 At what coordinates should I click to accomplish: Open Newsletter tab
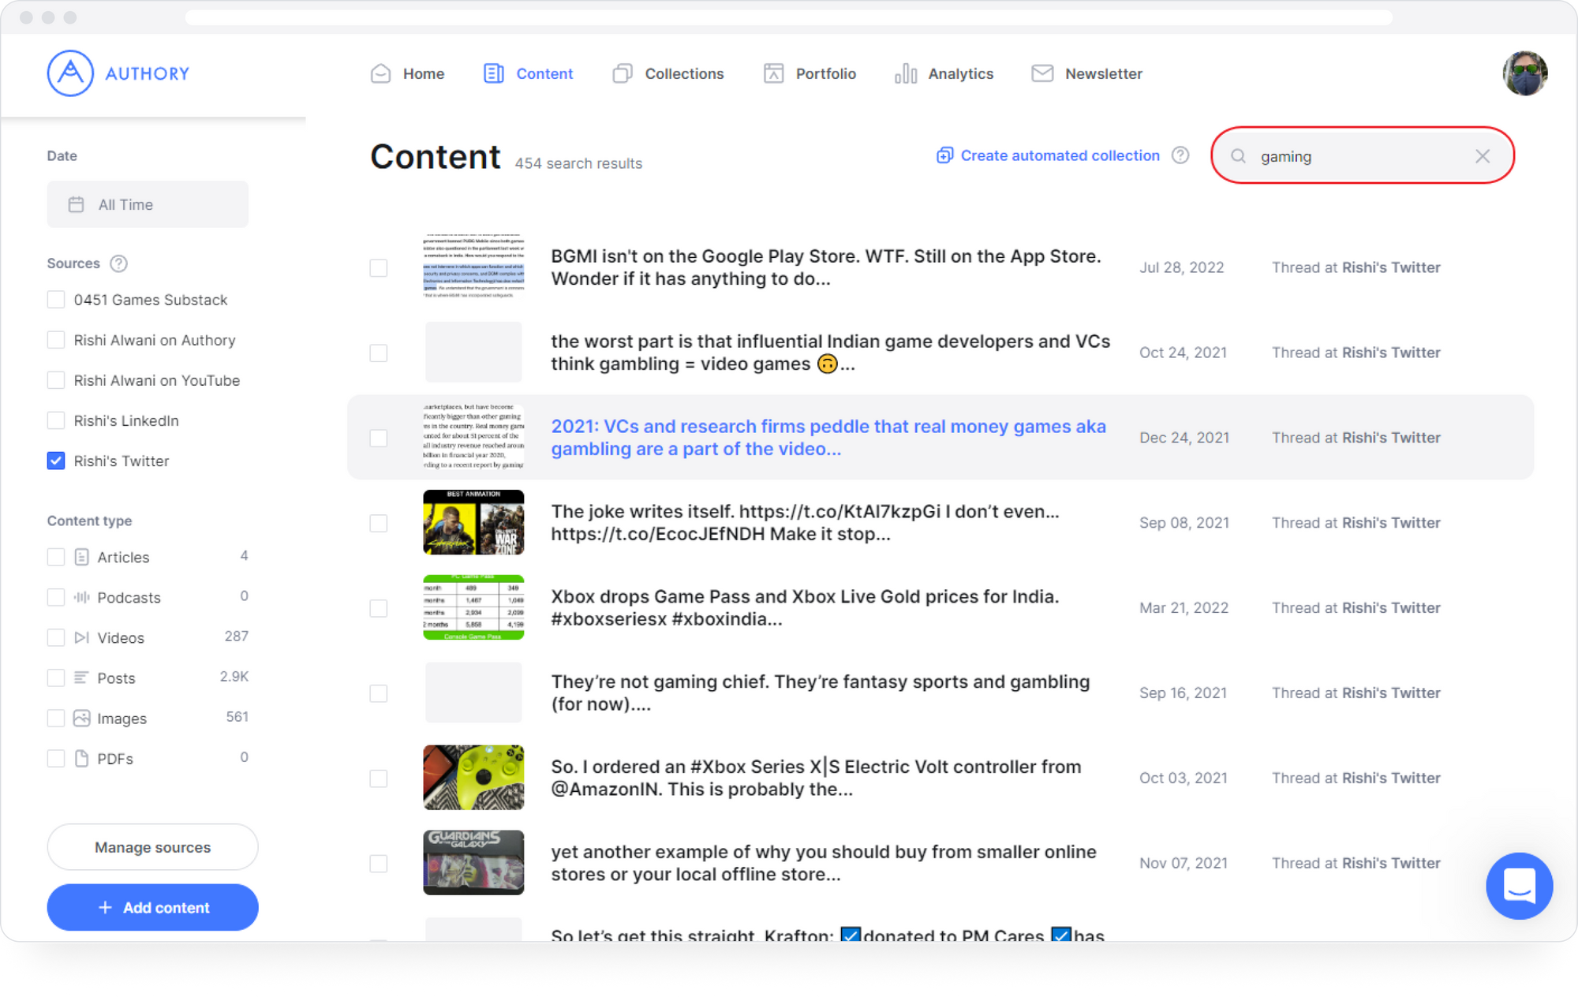coord(1087,73)
